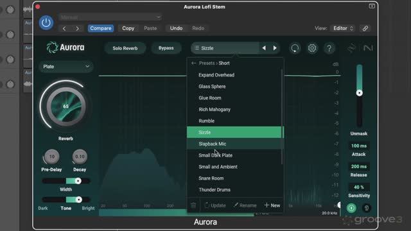Open Aurora settings gear
This screenshot has width=411, height=231.
pyautogui.click(x=312, y=48)
